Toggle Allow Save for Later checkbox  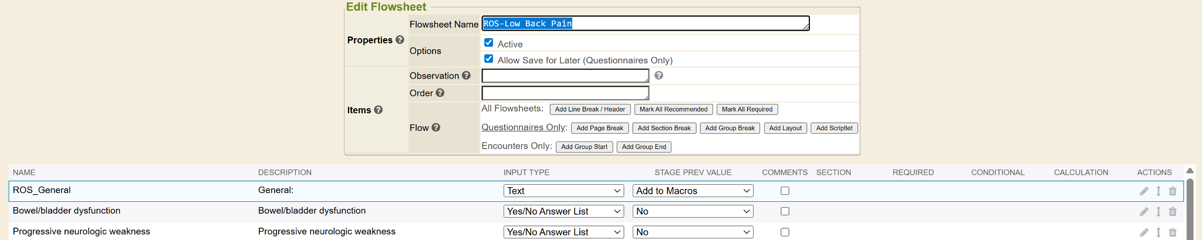click(x=488, y=59)
